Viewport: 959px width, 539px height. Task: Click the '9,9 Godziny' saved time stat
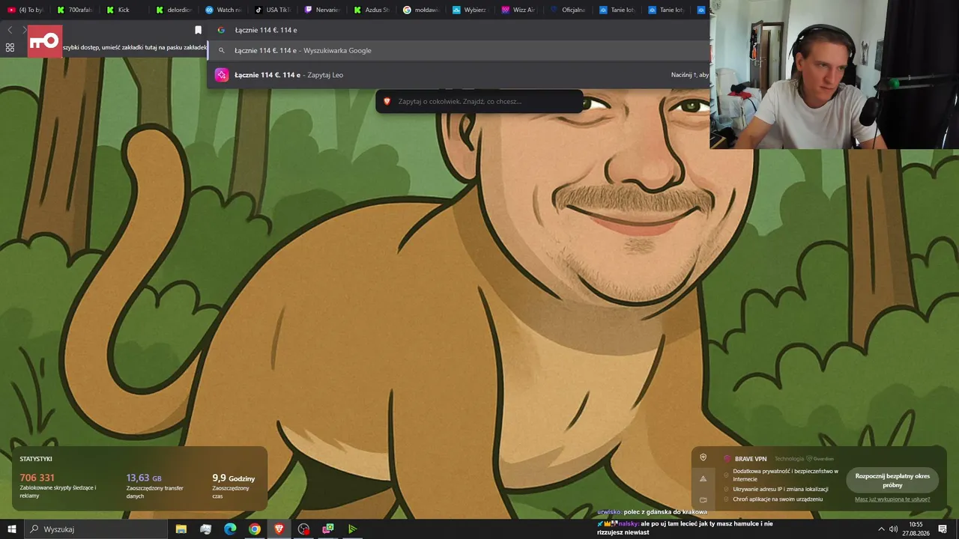(x=233, y=478)
